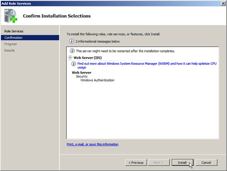This screenshot has height=171, width=227.
Task: Open Print, e-mail, or save this information
Action: (92, 144)
